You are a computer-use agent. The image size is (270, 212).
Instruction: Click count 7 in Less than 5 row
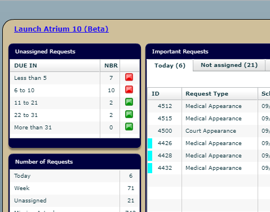pos(111,78)
